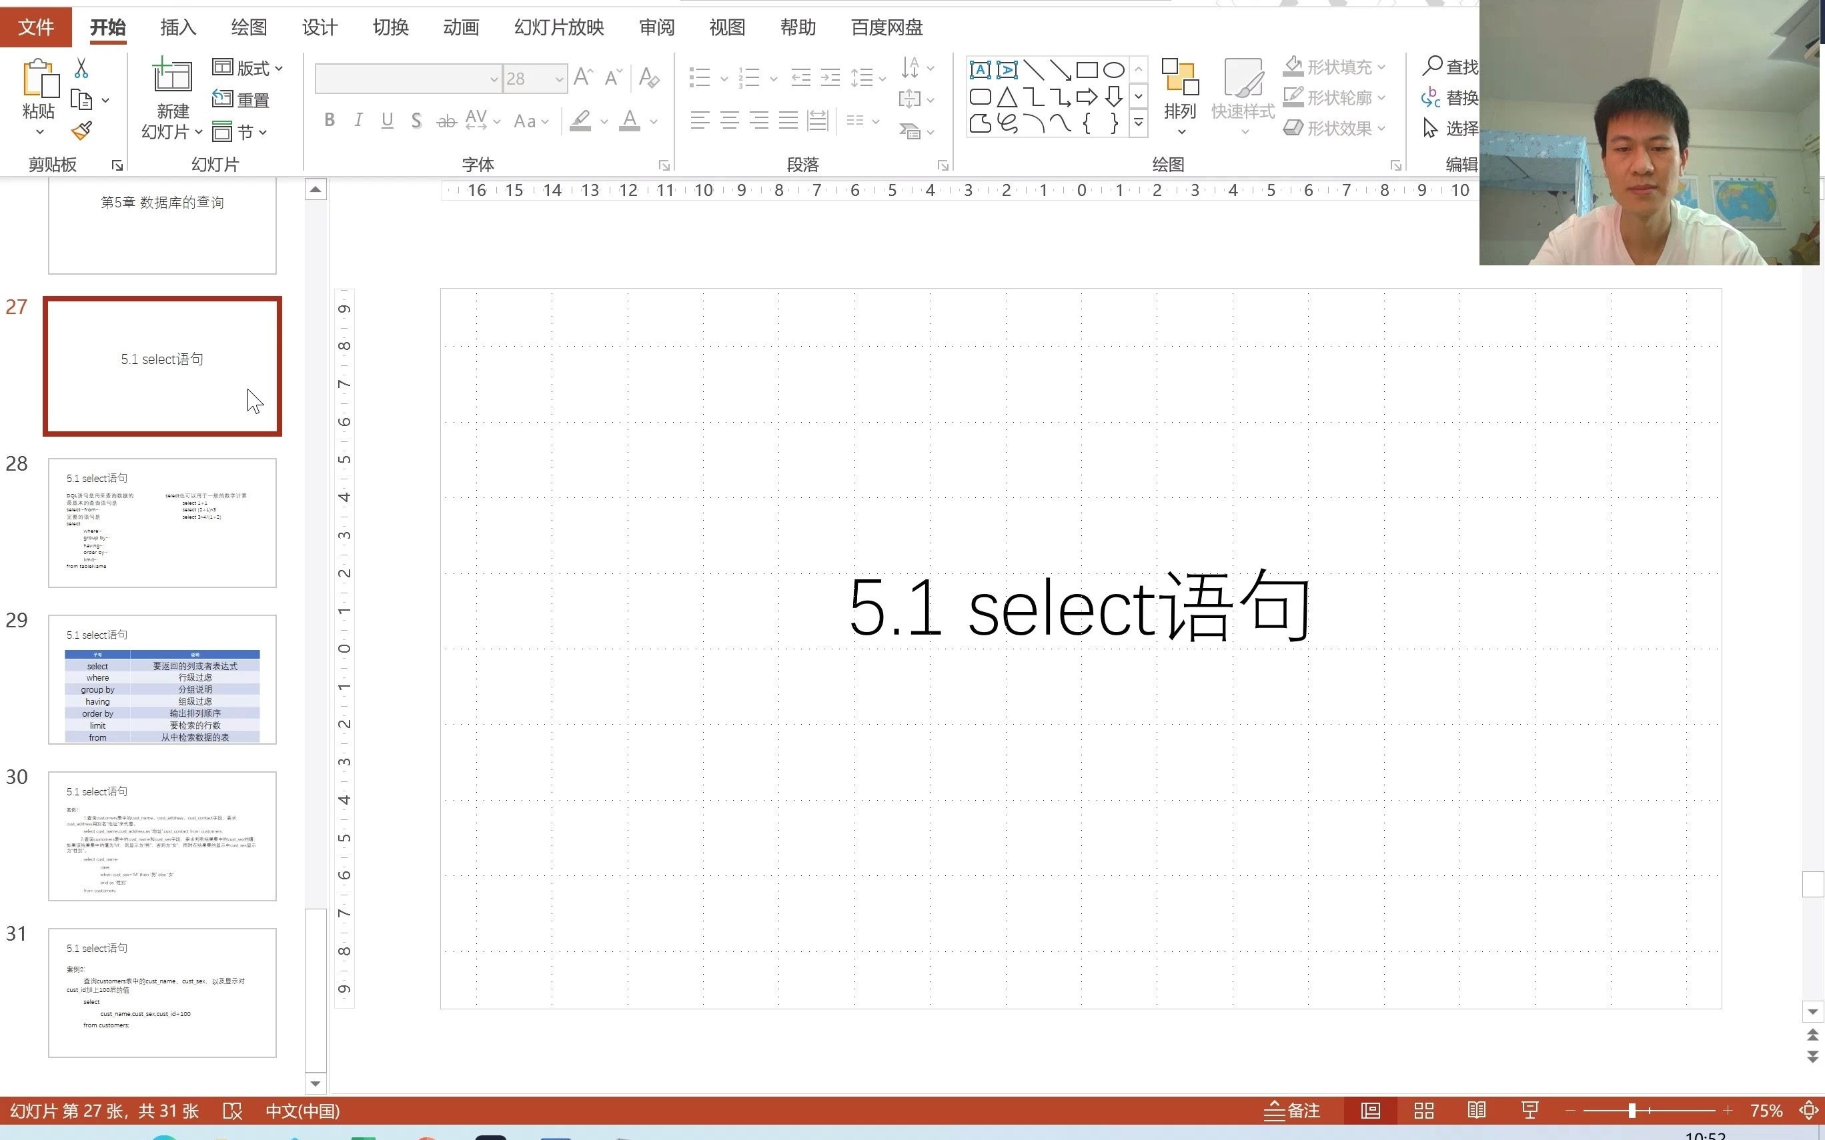The image size is (1825, 1140).
Task: Toggle the Notes (备注) pane
Action: pos(1293,1111)
